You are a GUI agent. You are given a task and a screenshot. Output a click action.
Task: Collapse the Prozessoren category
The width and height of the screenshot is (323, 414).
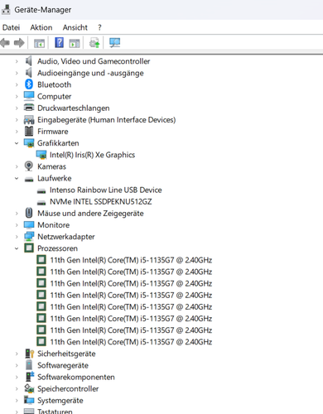coord(17,248)
